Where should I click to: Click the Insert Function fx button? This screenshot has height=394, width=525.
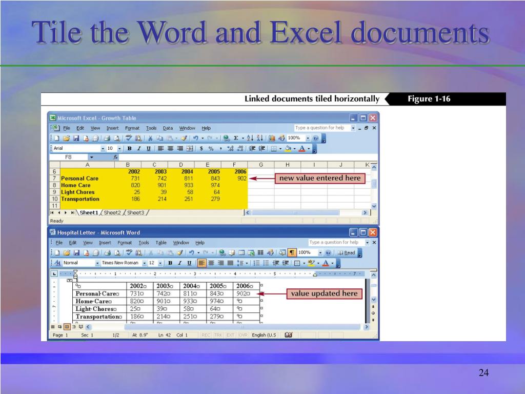(x=115, y=157)
